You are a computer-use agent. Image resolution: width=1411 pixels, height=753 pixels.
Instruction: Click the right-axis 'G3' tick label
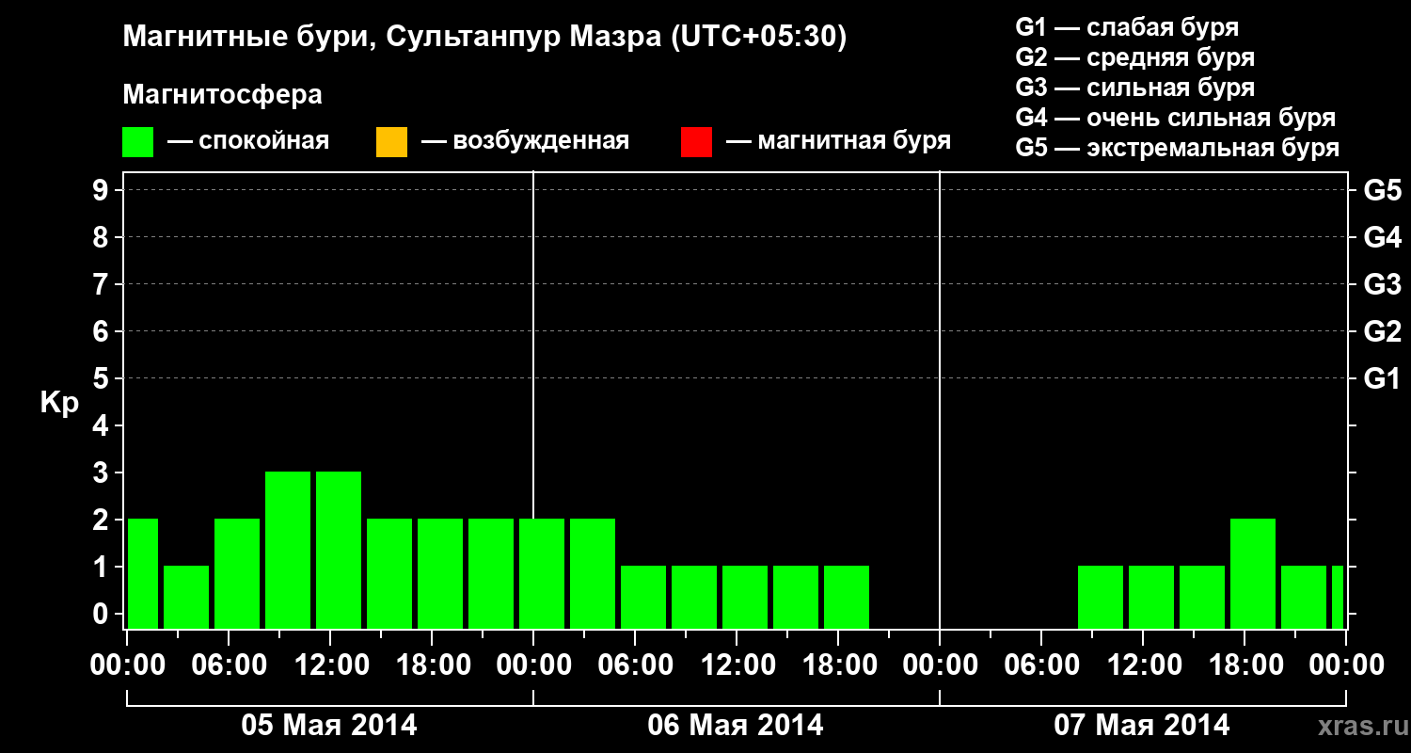(1382, 285)
